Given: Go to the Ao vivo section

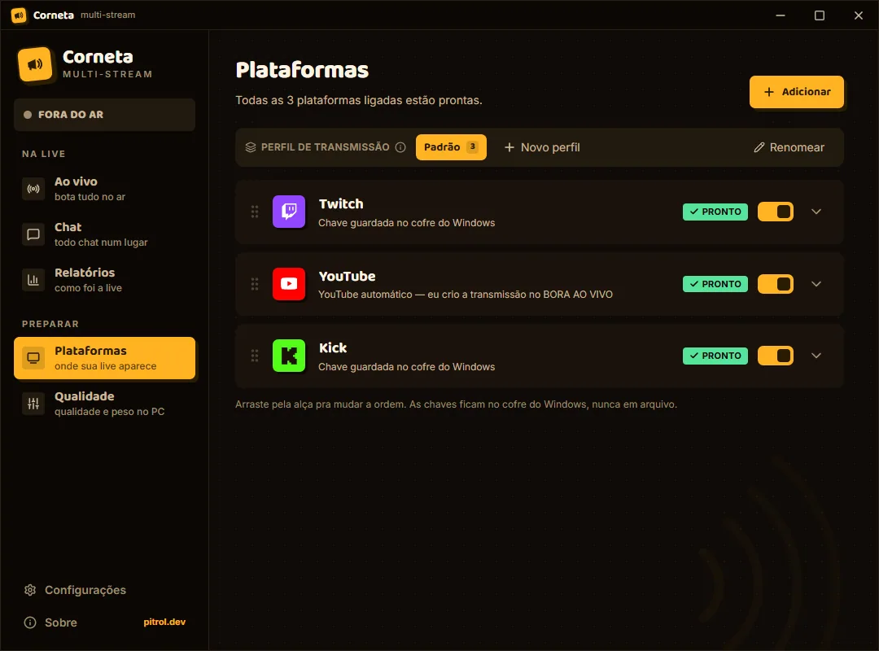Looking at the screenshot, I should click(x=105, y=189).
